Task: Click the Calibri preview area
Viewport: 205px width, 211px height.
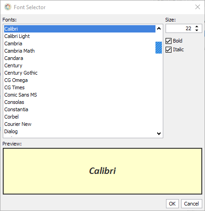Action: pyautogui.click(x=102, y=171)
